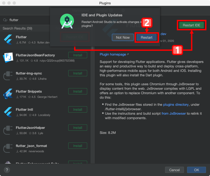Confirm with the OK button
Viewport: 210px width, 176px height.
click(x=196, y=170)
